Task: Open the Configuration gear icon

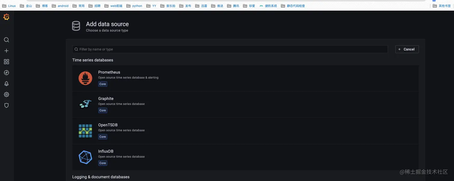Action: click(6, 94)
